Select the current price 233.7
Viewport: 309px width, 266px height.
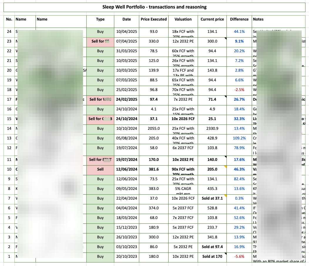coord(212,228)
